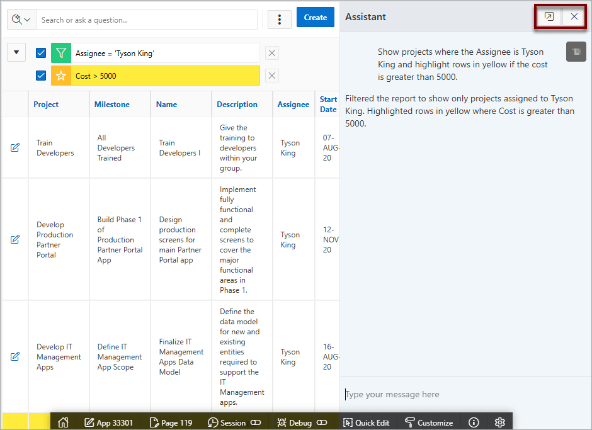Go to Home in developer toolbar
The image size is (592, 430).
(63, 422)
